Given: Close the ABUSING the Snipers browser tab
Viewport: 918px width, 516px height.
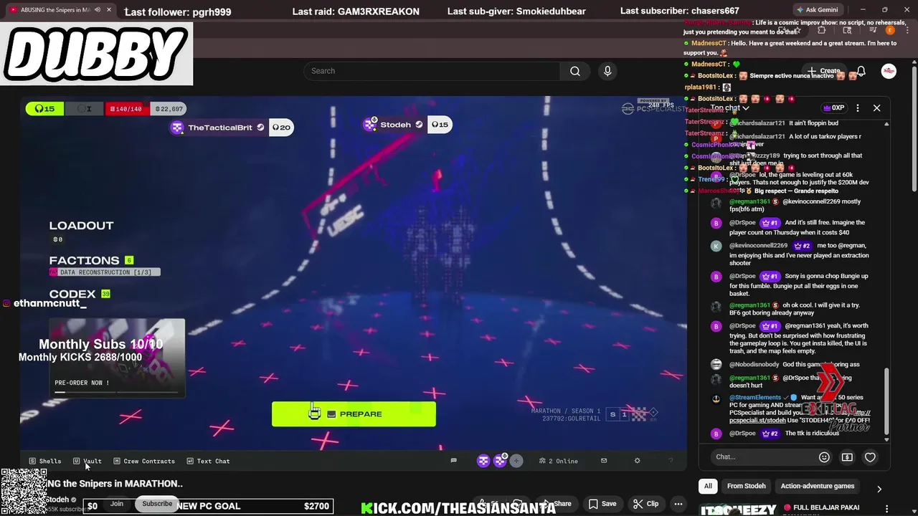Looking at the screenshot, I should (109, 10).
